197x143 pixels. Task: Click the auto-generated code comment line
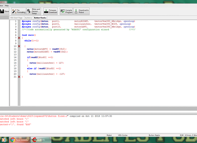(79, 29)
